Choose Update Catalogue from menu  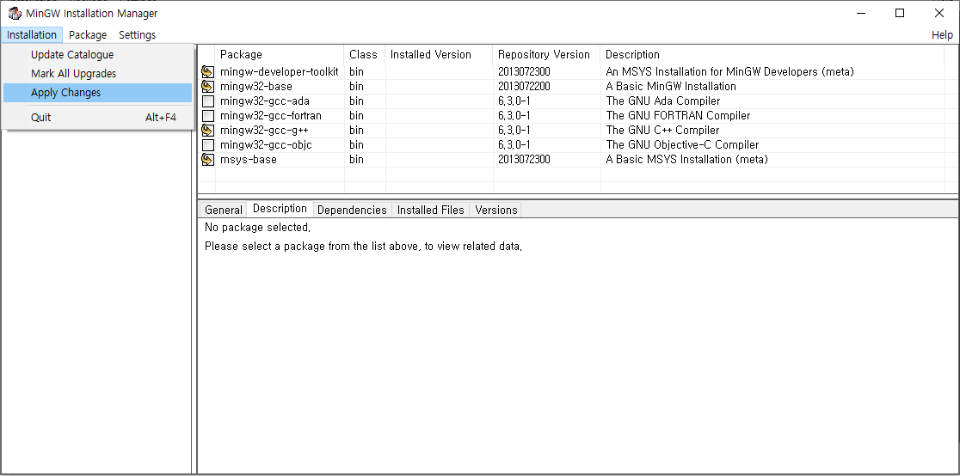pyautogui.click(x=97, y=54)
